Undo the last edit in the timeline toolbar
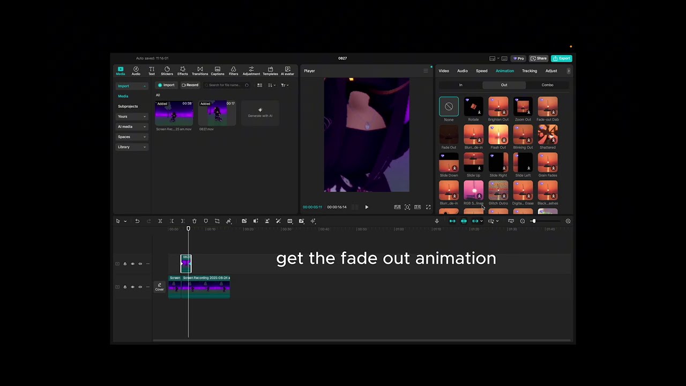 tap(137, 221)
